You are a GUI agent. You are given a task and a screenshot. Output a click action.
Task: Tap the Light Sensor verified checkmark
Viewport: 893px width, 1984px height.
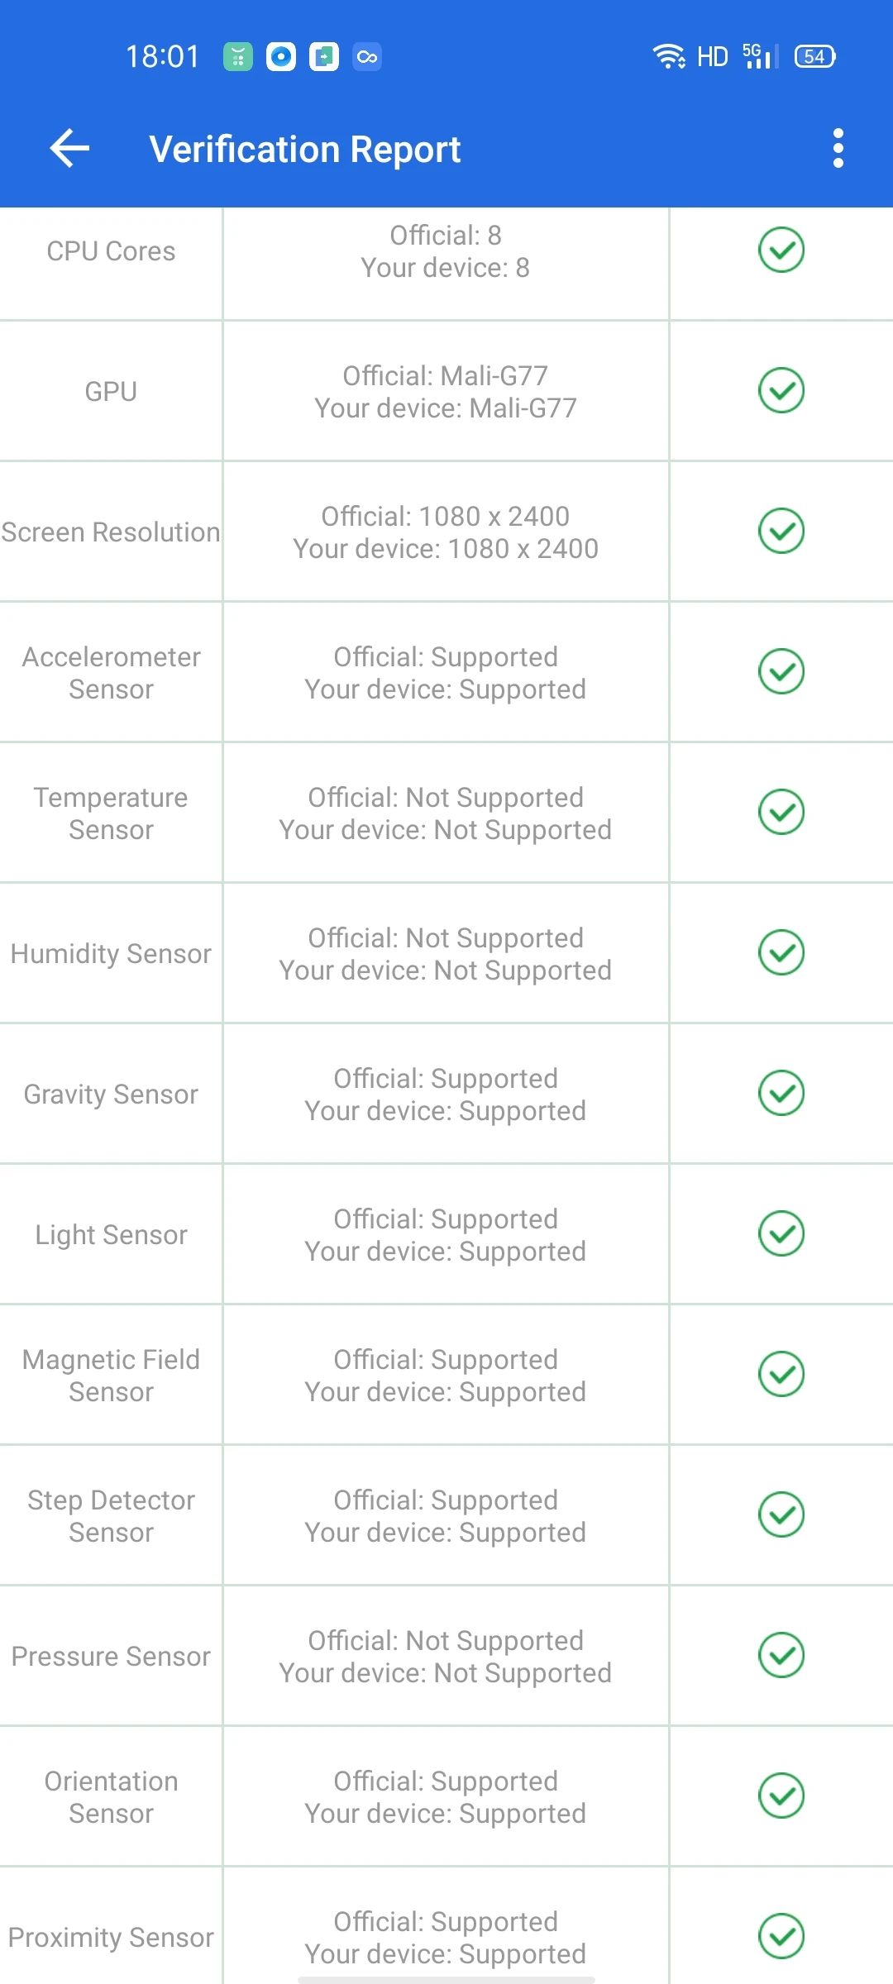(x=781, y=1233)
